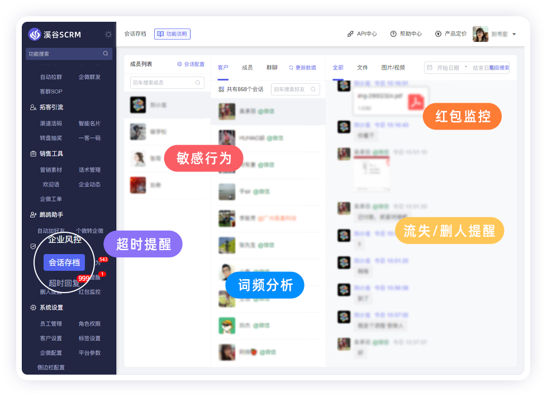Screen dimensions: 547x397
Task: Switch to the 群聊 tab
Action: click(x=272, y=68)
